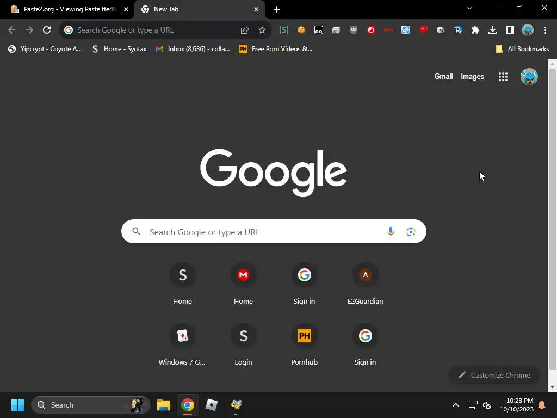Search by image with Lens icon
This screenshot has height=418, width=557.
tap(411, 232)
